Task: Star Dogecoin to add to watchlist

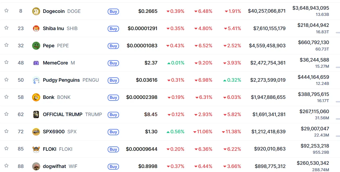Action: 6,11
